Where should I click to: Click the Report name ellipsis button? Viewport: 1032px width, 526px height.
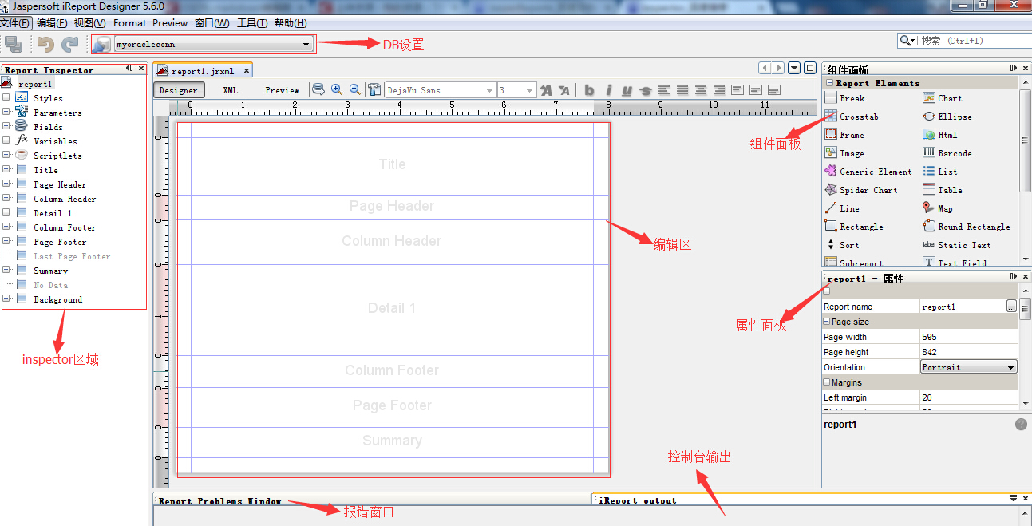click(1011, 306)
